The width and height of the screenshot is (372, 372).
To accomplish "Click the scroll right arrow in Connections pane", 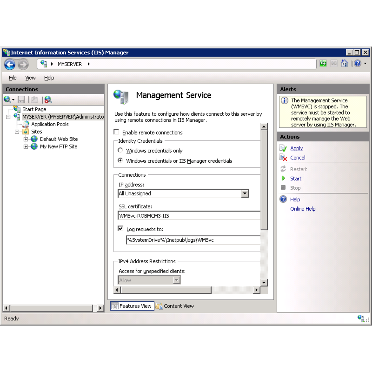I will tap(100, 308).
